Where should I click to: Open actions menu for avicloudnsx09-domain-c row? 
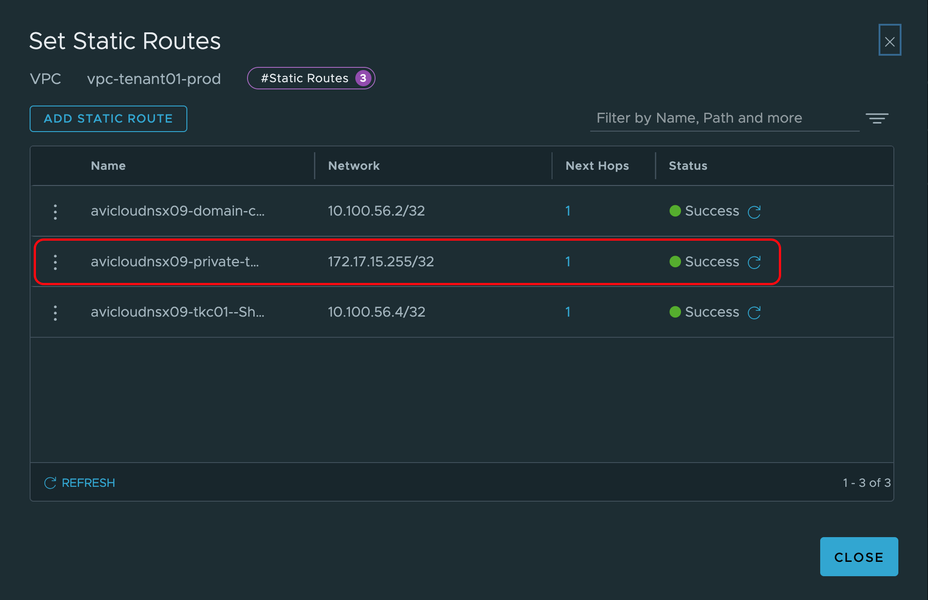55,212
